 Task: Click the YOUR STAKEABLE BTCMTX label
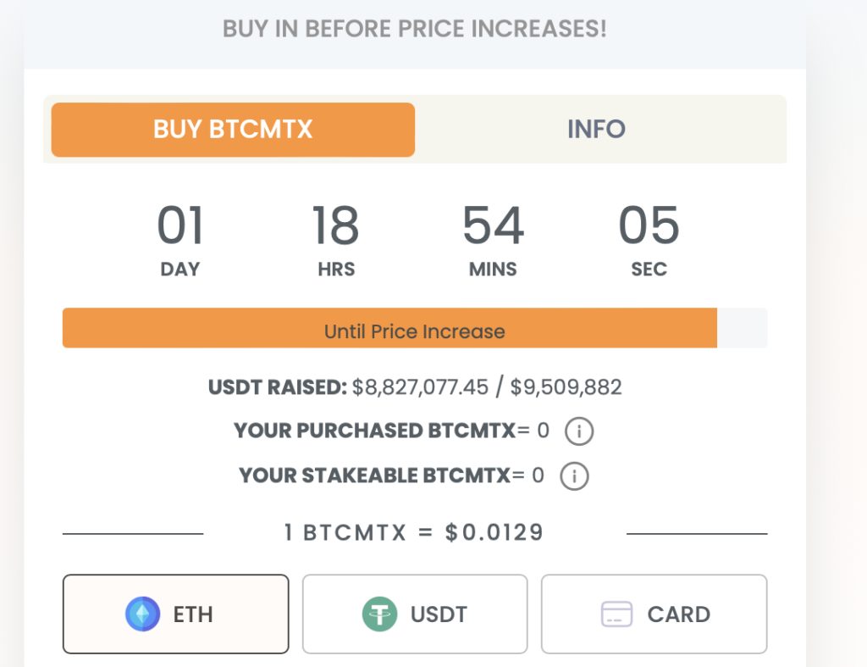(374, 476)
